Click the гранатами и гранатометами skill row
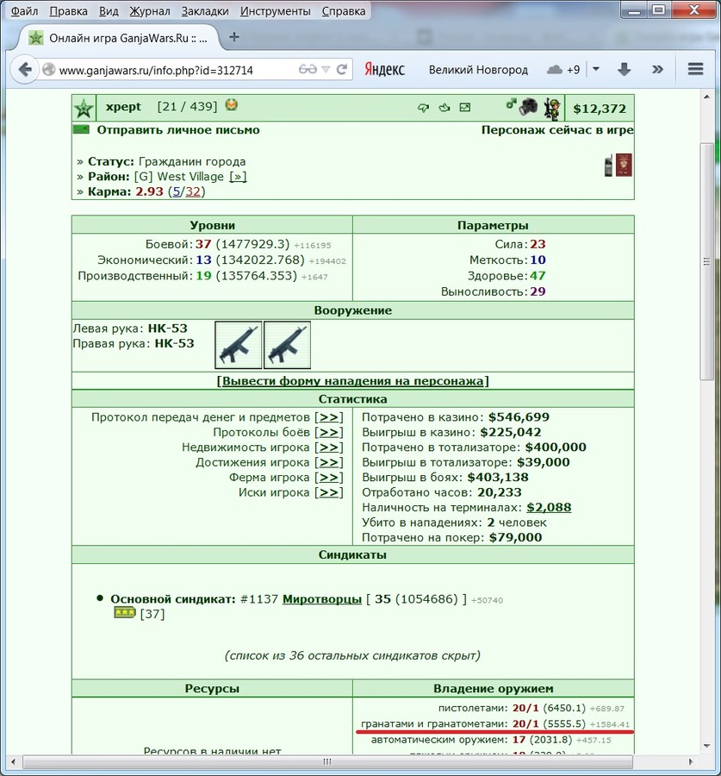721x776 pixels. (x=495, y=724)
